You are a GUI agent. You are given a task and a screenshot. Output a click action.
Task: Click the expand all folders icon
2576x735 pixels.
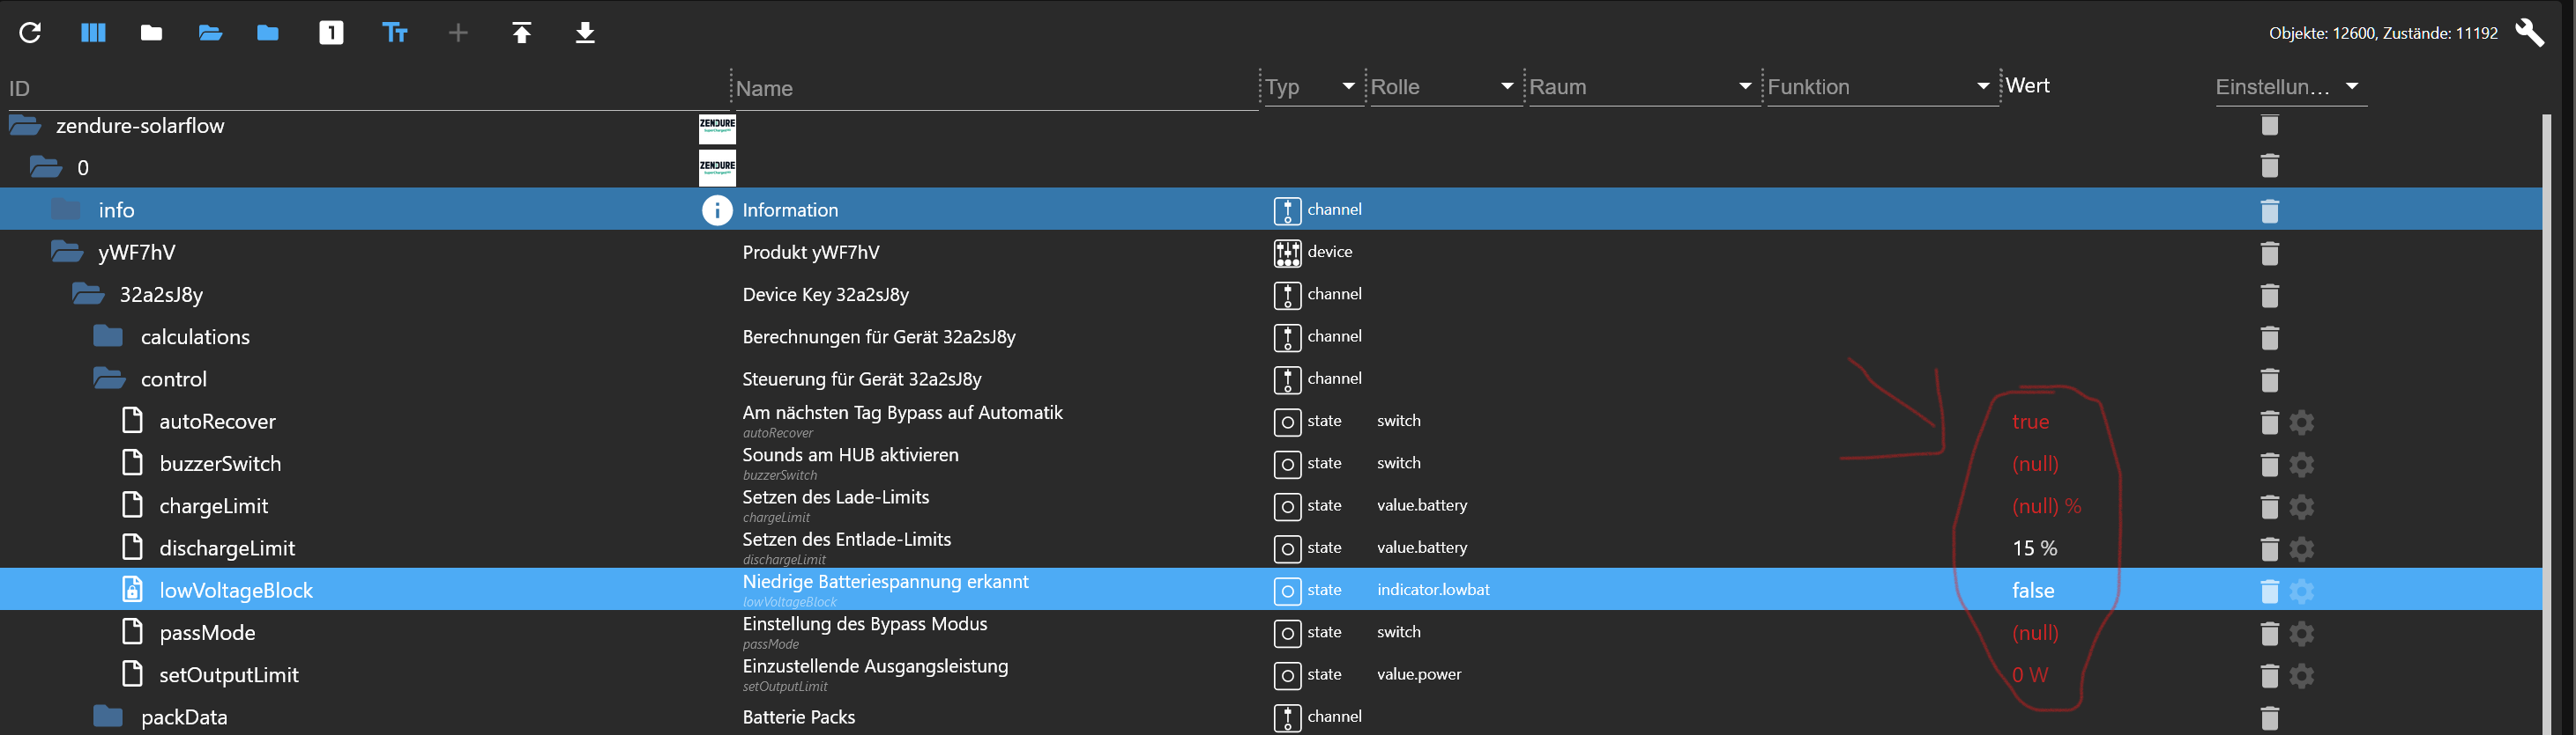[x=210, y=33]
